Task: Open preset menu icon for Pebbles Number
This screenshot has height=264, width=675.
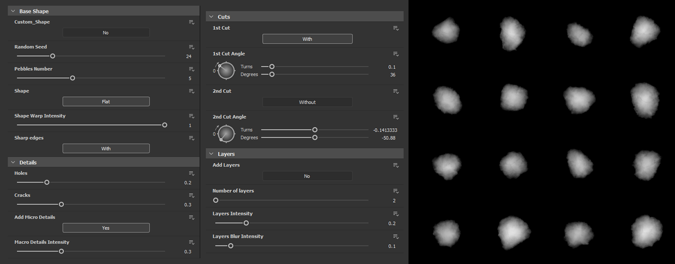Action: click(x=192, y=69)
